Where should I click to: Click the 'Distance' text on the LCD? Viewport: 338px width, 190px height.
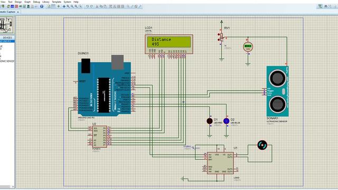coord(161,40)
